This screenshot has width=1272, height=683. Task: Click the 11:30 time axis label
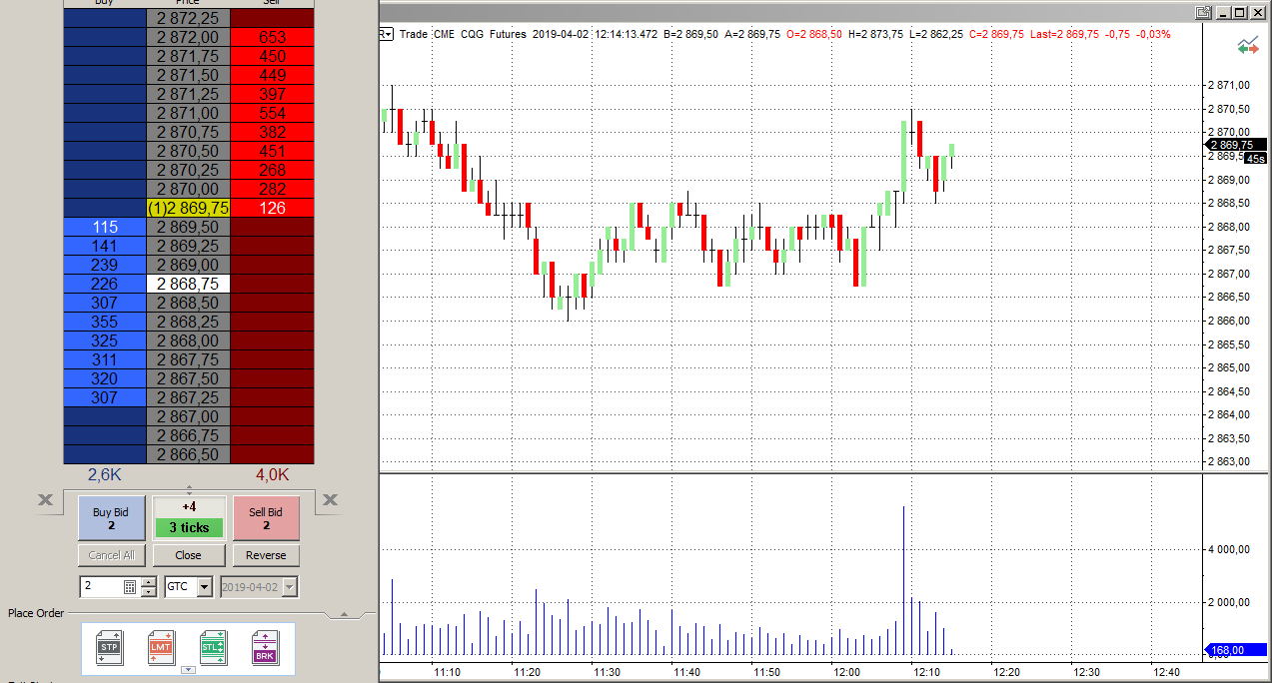click(607, 672)
